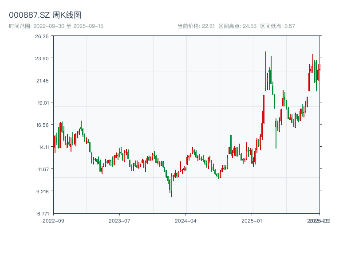Click the y-axis label 26.35
This screenshot has width=355, height=266.
[42, 36]
